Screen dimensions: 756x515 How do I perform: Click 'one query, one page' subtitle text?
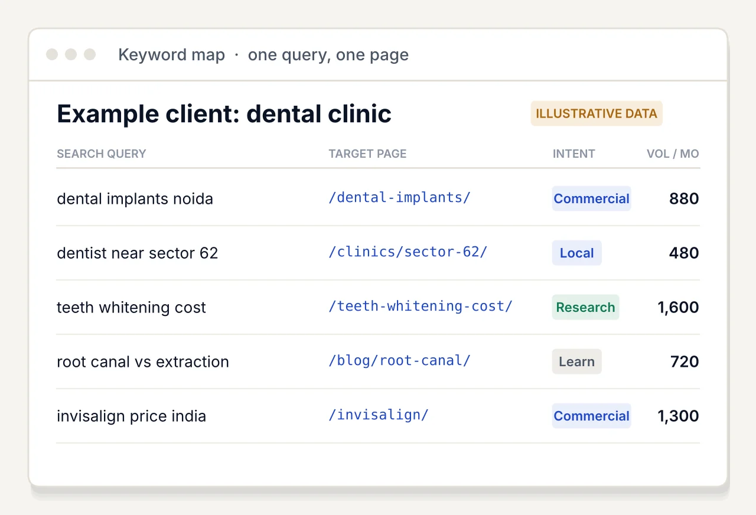(328, 55)
